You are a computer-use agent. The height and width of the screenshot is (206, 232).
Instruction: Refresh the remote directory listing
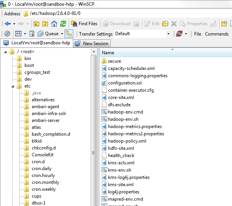pos(63,24)
